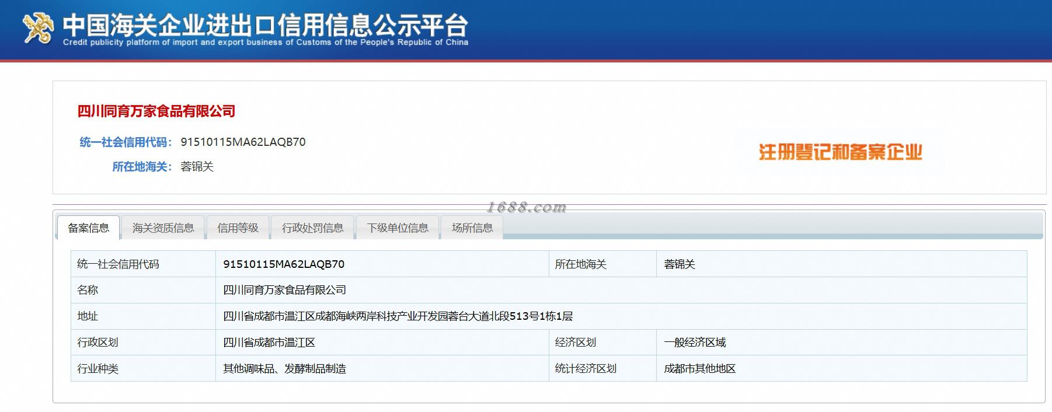This screenshot has height=412, width=1052.
Task: Switch to the 下级单位信息 tab
Action: click(x=398, y=228)
